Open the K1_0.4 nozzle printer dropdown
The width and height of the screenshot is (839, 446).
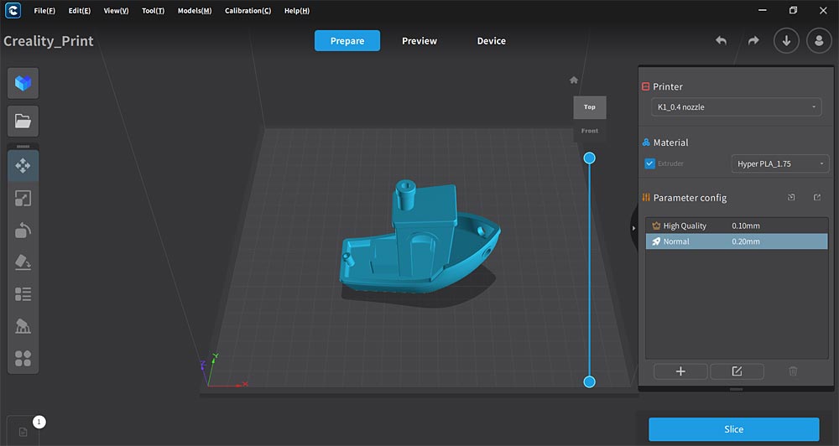737,107
